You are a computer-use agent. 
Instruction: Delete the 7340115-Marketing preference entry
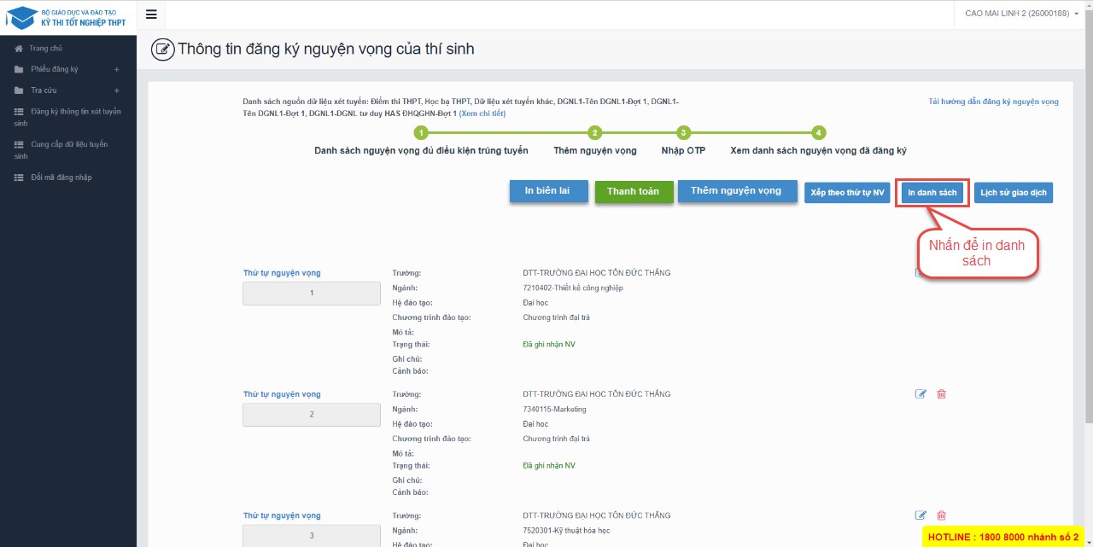[x=942, y=394]
